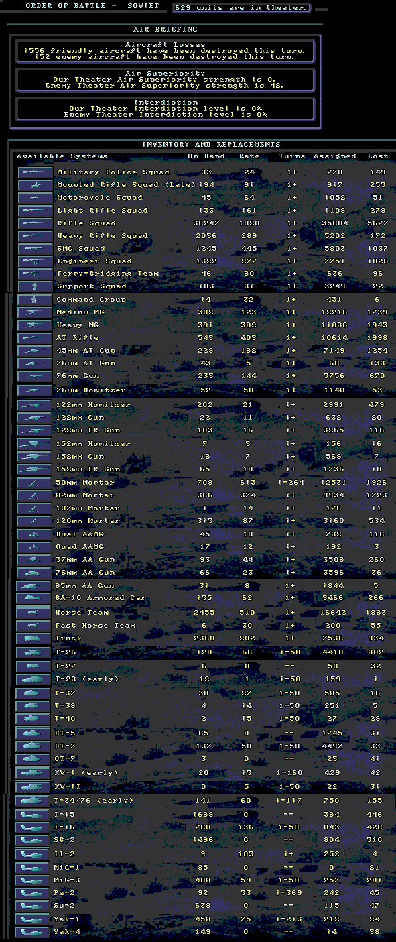Click the T-26 tank icon
This screenshot has width=396, height=942.
point(34,652)
